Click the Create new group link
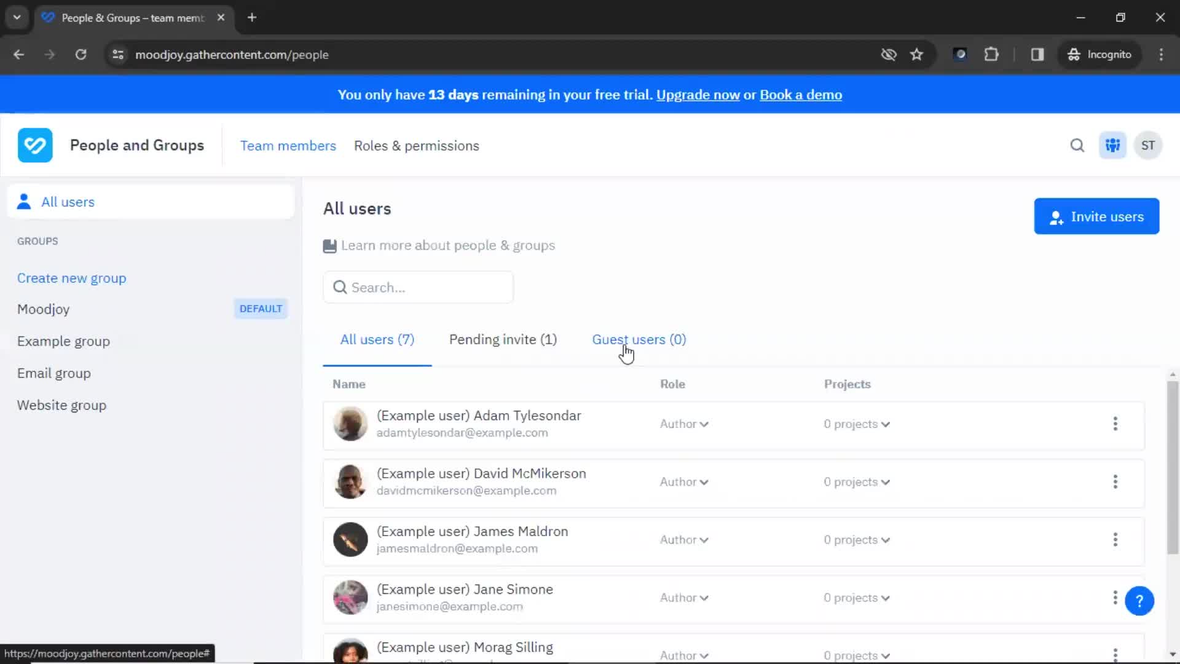 pos(71,277)
